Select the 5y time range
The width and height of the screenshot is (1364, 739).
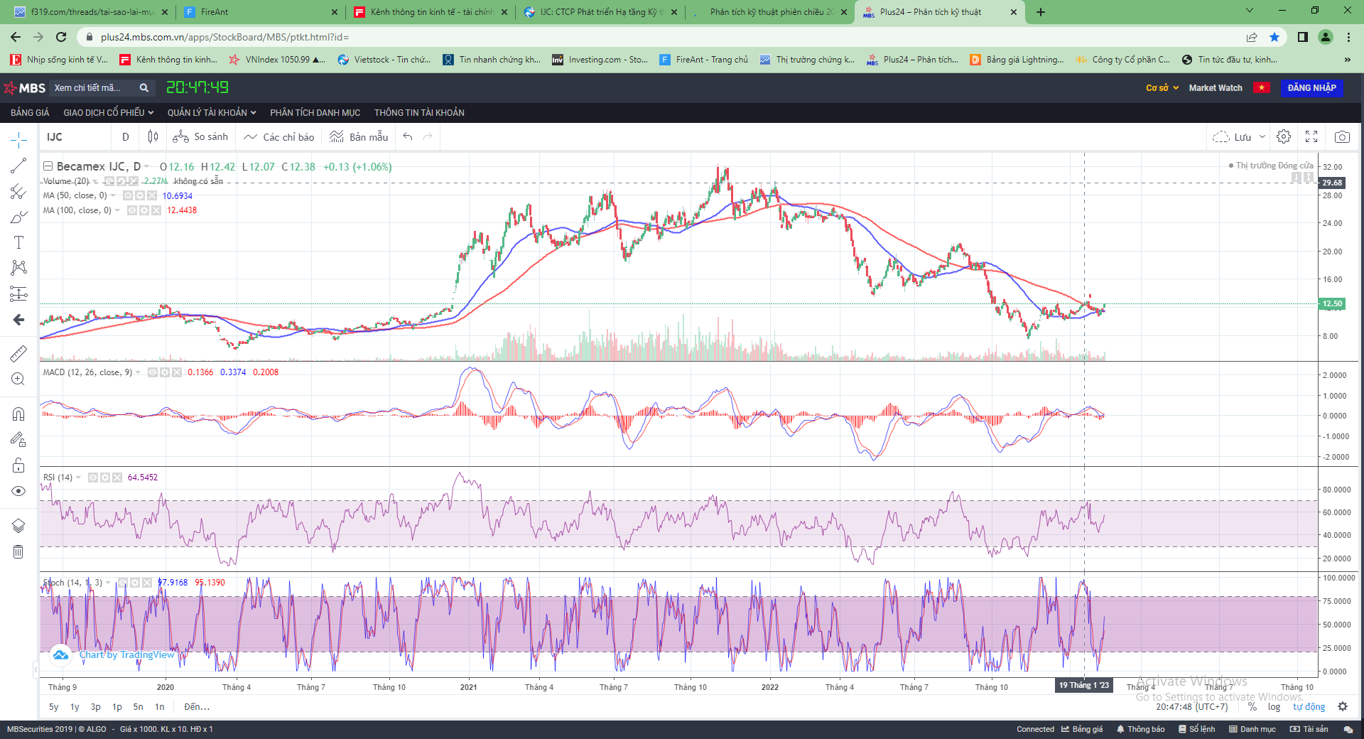[54, 707]
